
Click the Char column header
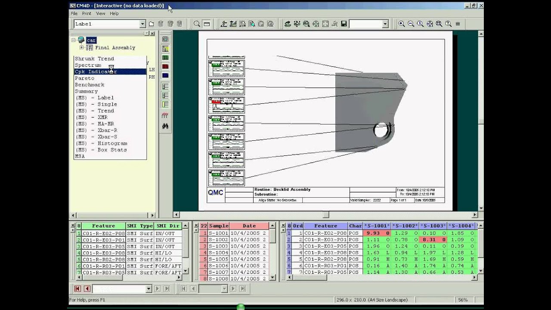click(x=356, y=226)
